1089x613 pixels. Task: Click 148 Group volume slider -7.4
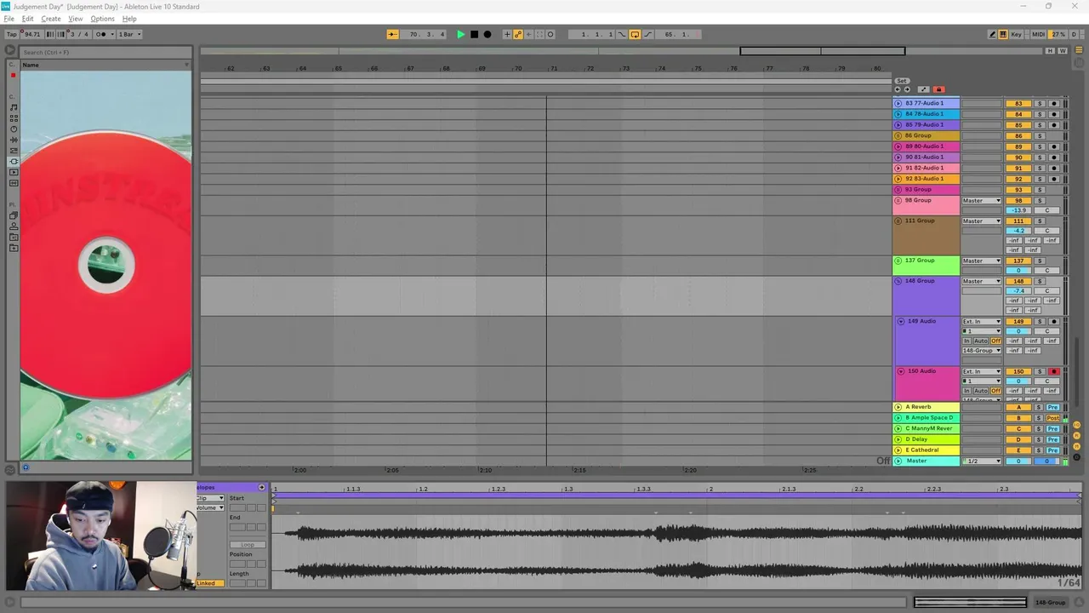click(1018, 291)
